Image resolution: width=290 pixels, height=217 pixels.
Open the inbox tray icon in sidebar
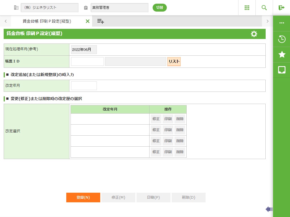[282, 70]
